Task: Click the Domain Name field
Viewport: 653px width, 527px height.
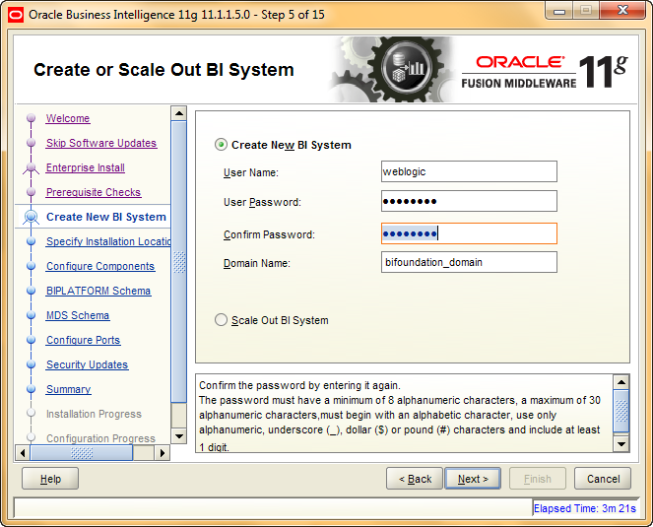Action: click(x=469, y=262)
